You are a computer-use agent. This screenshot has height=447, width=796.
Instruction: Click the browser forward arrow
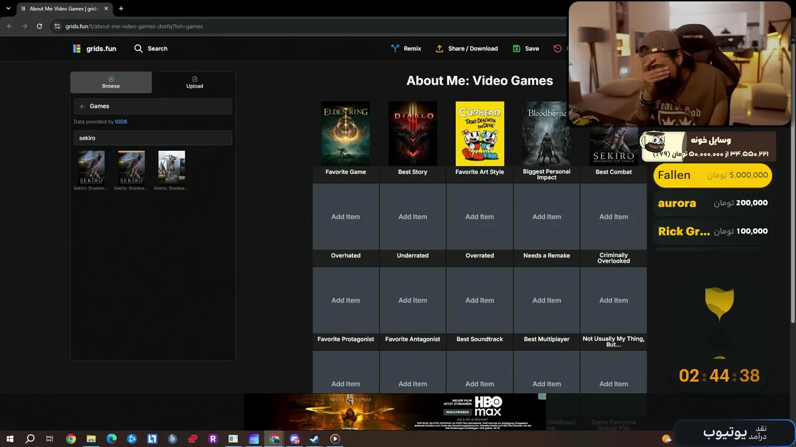[24, 26]
